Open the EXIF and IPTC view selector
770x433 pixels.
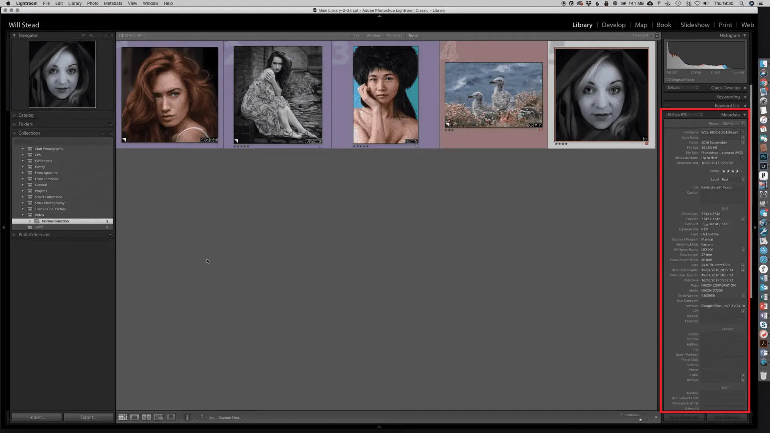coord(684,114)
